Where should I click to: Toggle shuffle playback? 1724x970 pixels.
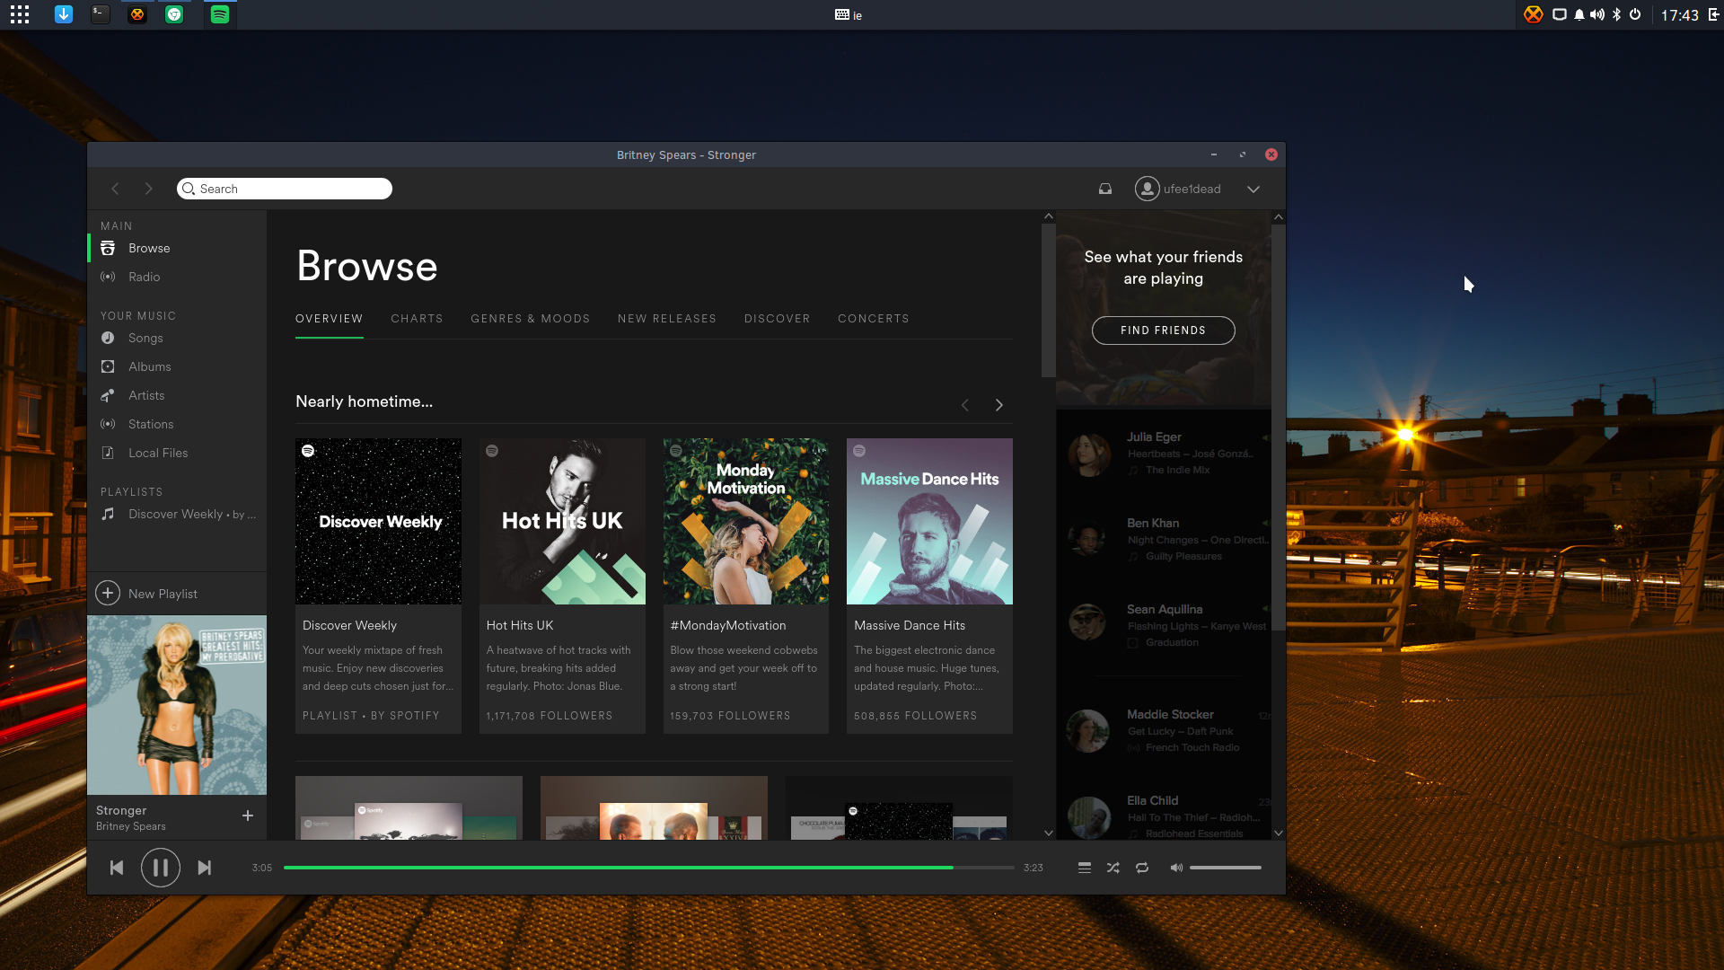1113,868
